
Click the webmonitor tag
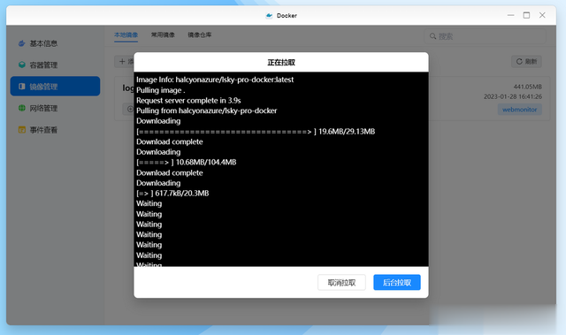click(519, 110)
